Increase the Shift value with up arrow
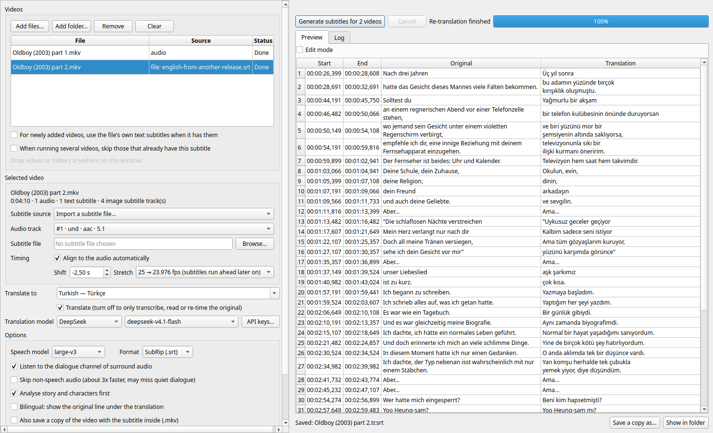 coord(107,269)
